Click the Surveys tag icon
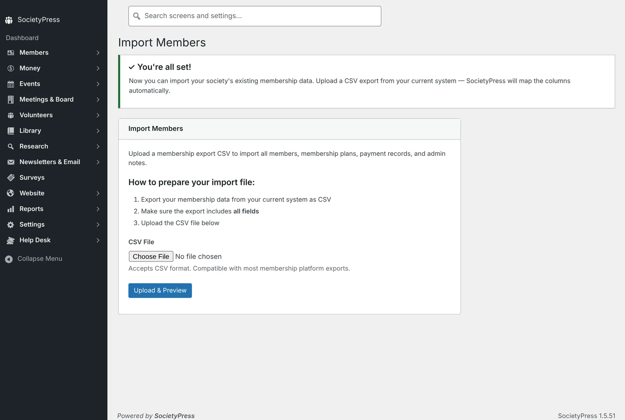The image size is (625, 420). pos(11,178)
